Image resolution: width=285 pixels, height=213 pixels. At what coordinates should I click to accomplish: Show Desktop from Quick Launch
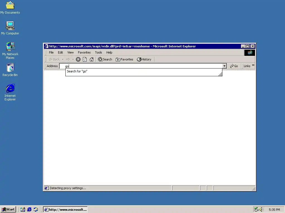[23, 210]
